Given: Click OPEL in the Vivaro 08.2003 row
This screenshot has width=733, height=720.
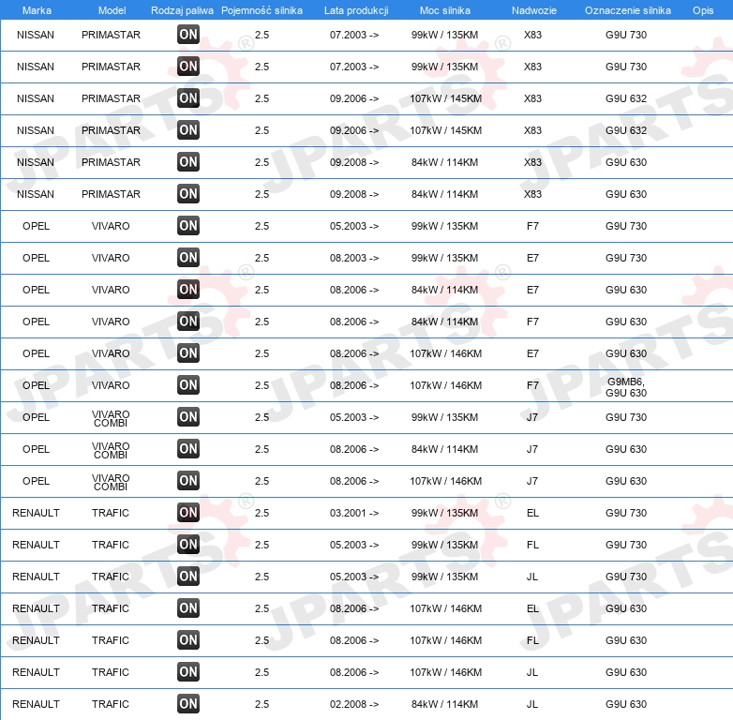Looking at the screenshot, I should coord(36,258).
